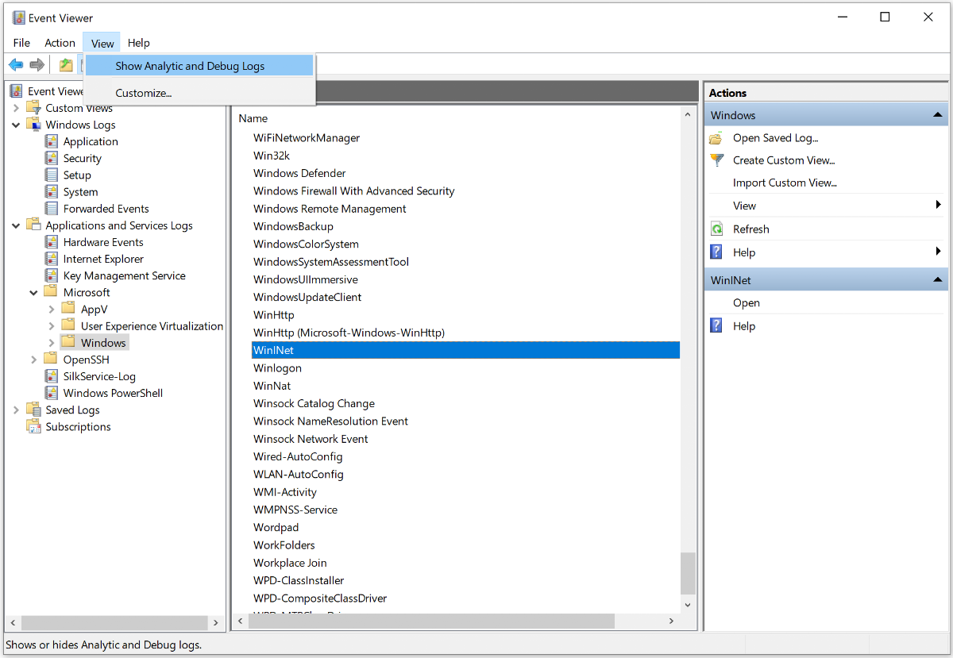
Task: Select the Application log icon
Action: (x=52, y=141)
